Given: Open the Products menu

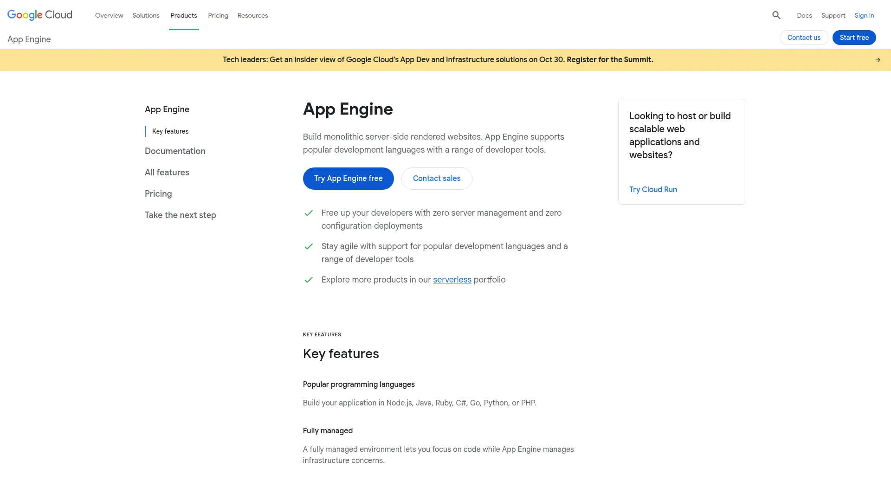Looking at the screenshot, I should coord(184,15).
